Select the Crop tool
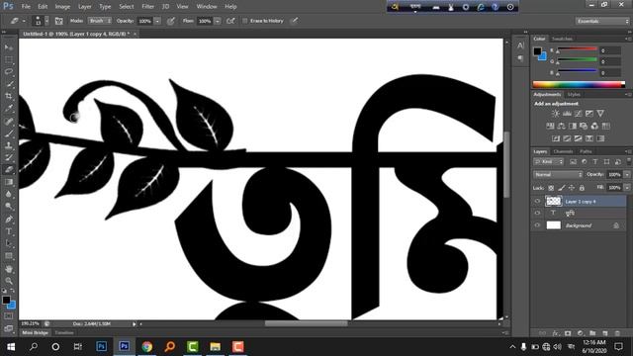 9,96
